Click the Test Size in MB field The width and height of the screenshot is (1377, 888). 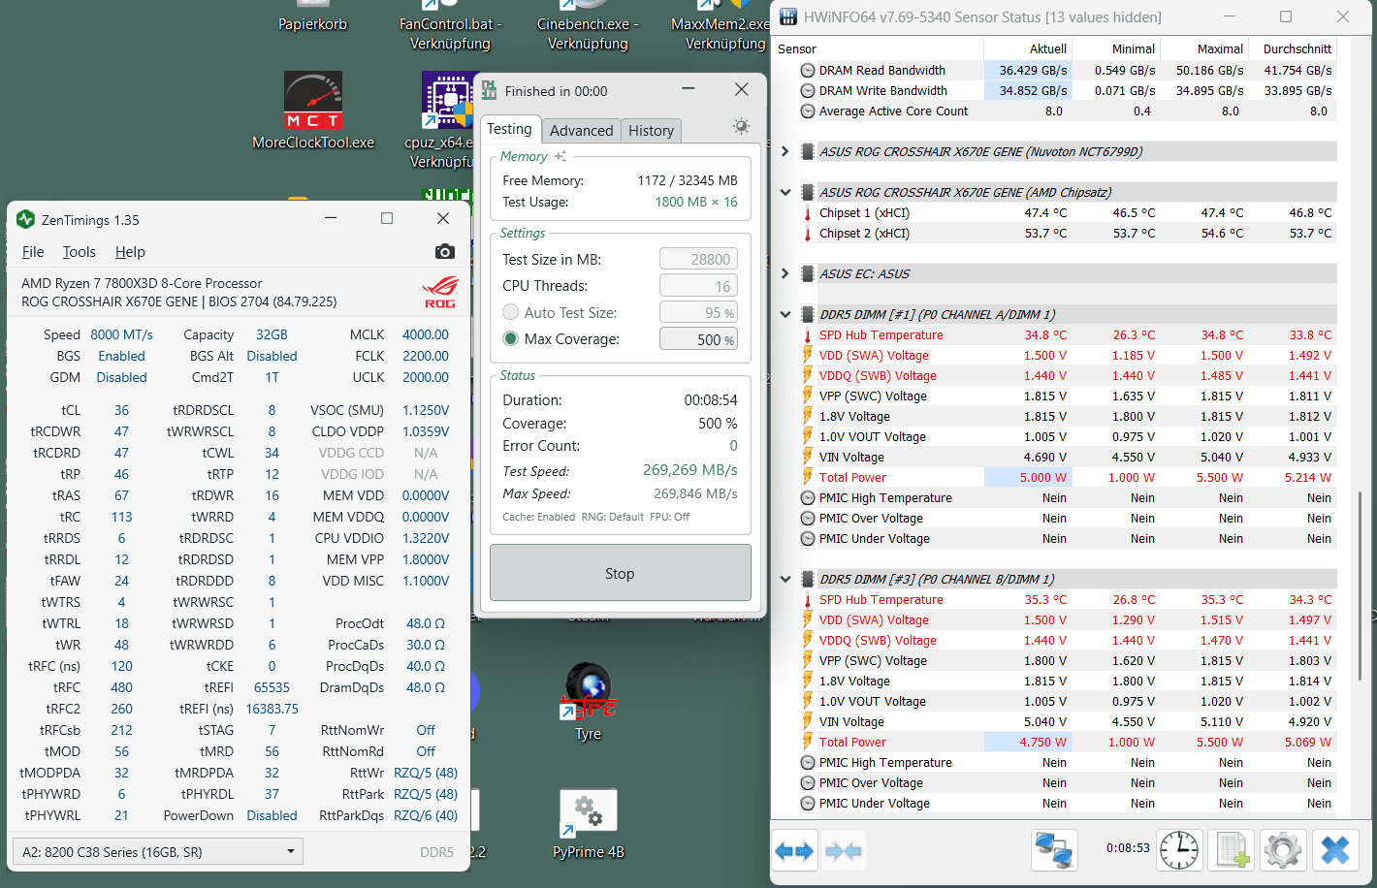698,259
